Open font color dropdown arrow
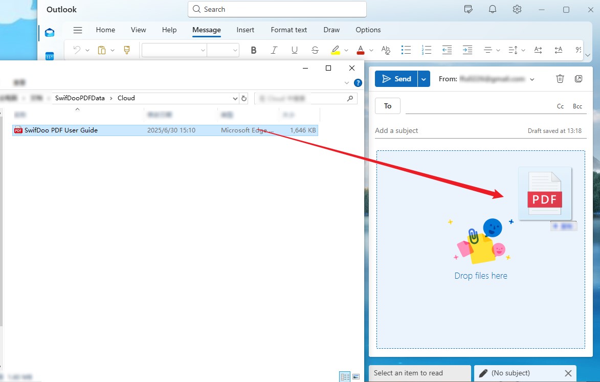This screenshot has height=382, width=600. pos(371,50)
